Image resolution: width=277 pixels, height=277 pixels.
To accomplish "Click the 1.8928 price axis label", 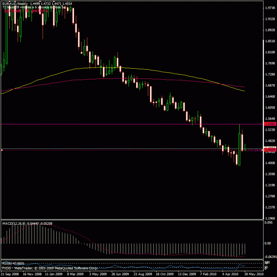I will click(x=270, y=30).
